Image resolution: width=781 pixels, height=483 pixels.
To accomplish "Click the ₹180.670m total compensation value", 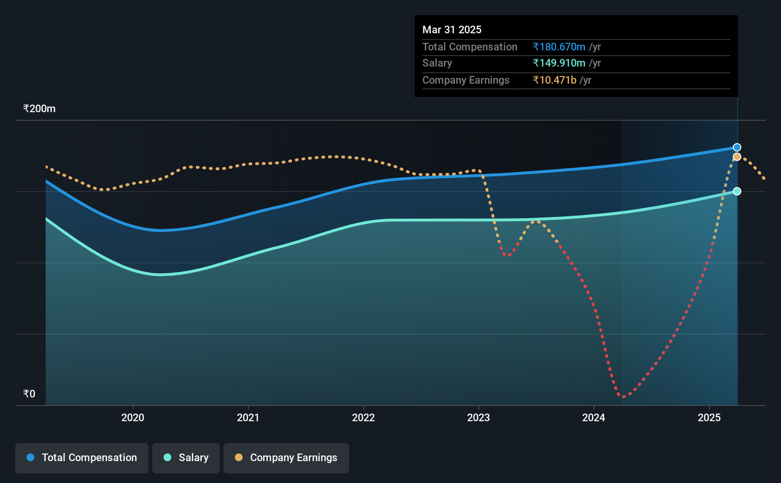I will tap(559, 47).
